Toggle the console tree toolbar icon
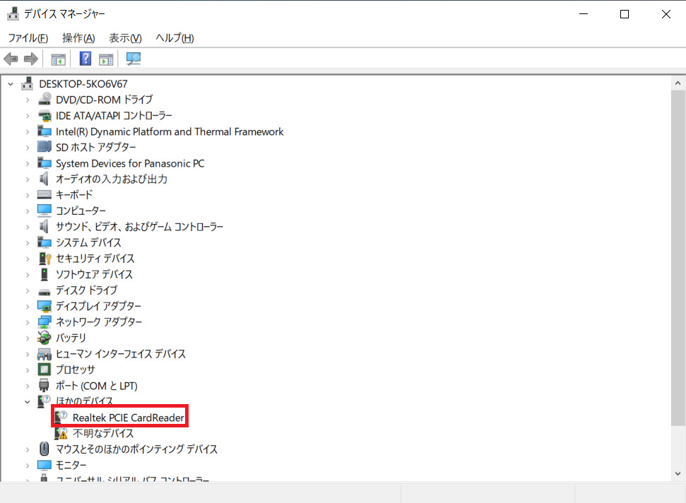686x503 pixels. (58, 59)
